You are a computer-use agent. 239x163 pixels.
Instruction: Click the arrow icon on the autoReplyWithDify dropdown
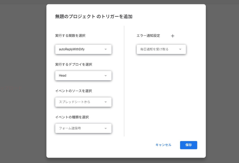(x=106, y=49)
